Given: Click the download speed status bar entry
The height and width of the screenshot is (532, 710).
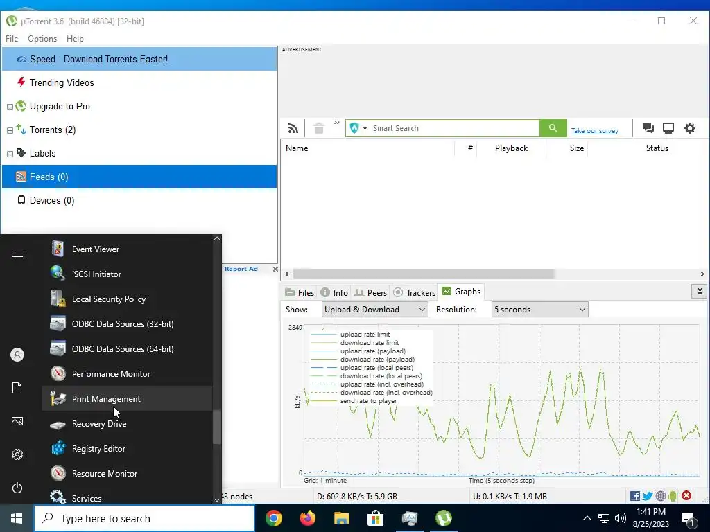Looking at the screenshot, I should (357, 496).
